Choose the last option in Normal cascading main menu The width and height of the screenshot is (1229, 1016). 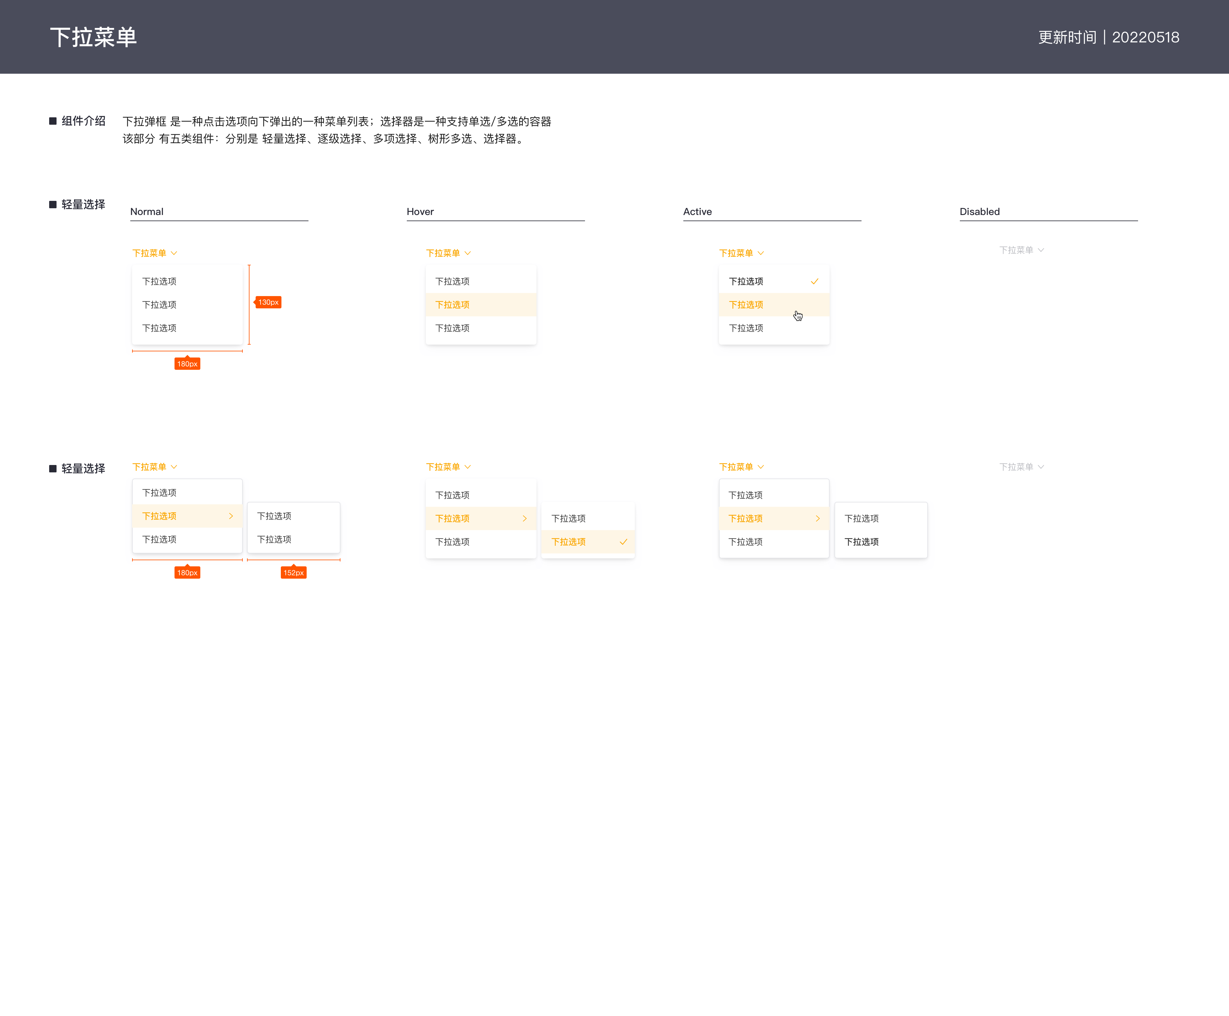[x=187, y=539]
